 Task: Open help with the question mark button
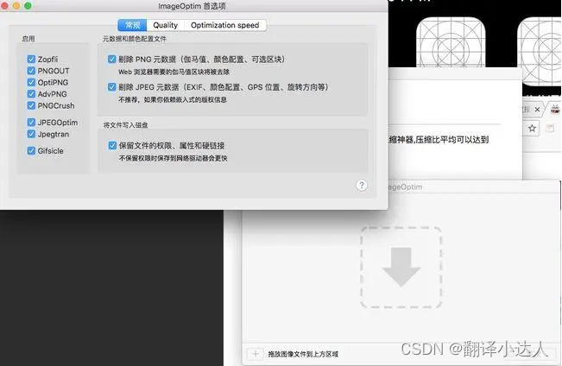point(362,185)
